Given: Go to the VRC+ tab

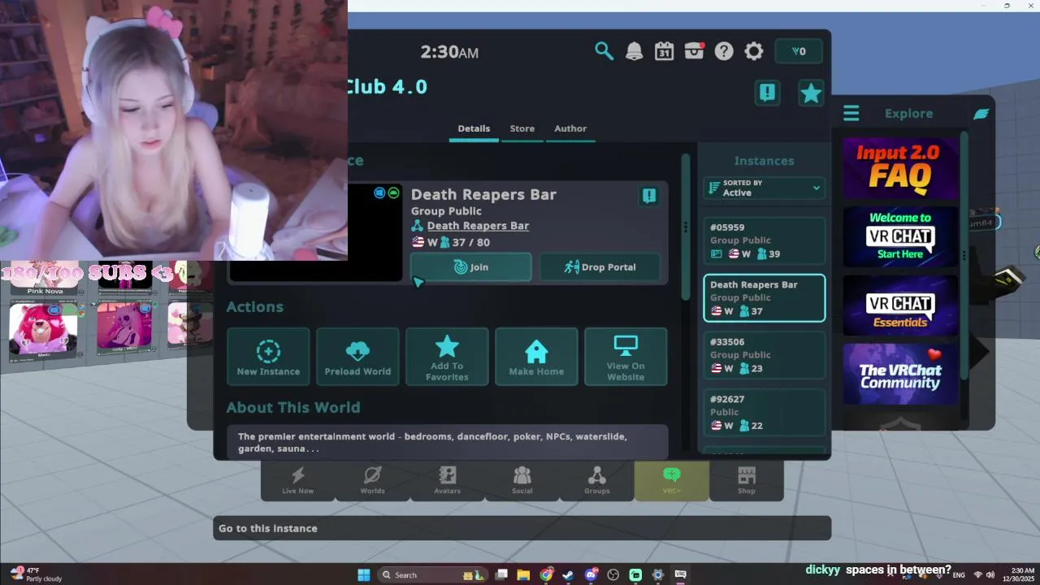Looking at the screenshot, I should click(x=672, y=480).
